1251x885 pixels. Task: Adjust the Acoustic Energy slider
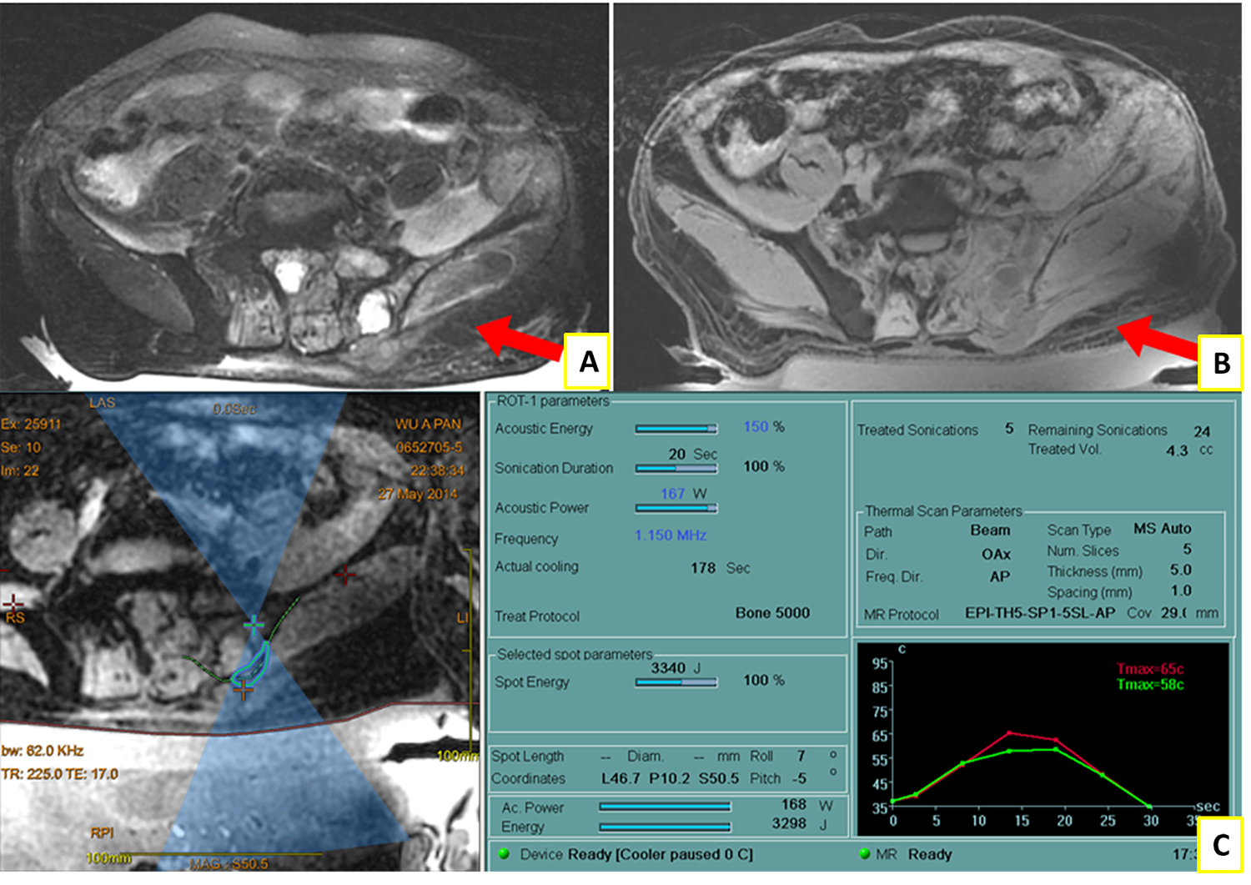coord(676,429)
